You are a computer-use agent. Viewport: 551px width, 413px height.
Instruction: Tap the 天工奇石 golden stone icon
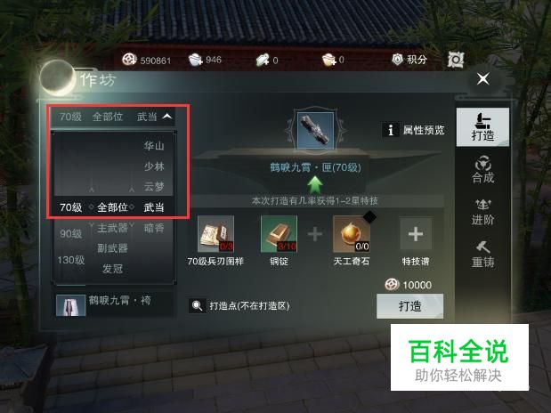click(x=352, y=234)
